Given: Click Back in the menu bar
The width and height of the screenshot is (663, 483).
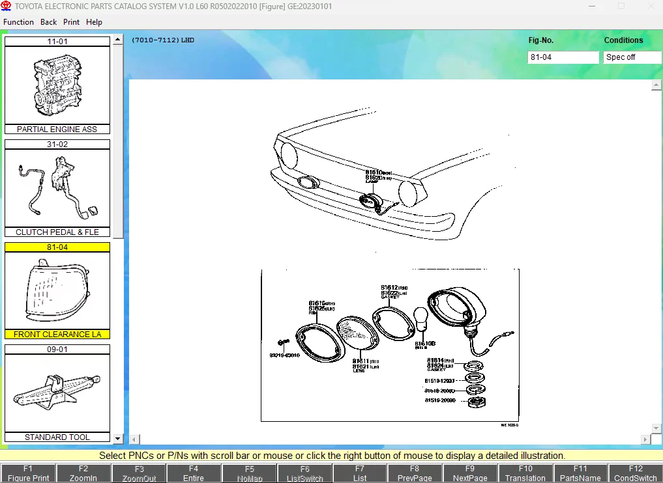Looking at the screenshot, I should coord(48,21).
